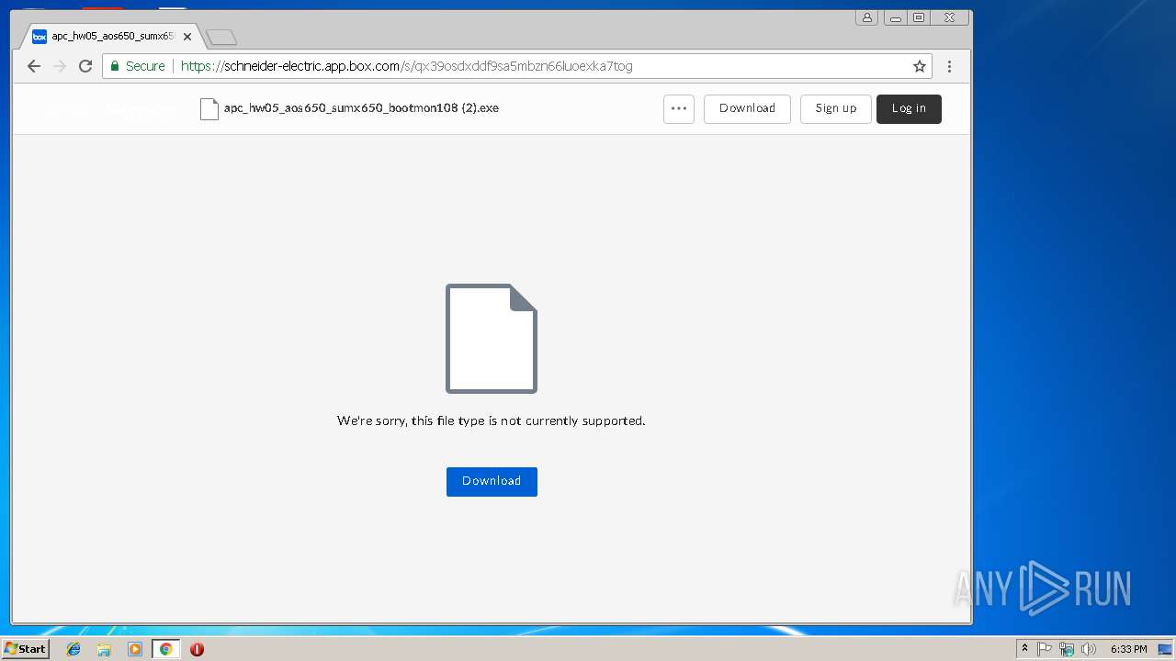1176x661 pixels.
Task: Click the Chrome user profile icon
Action: click(866, 17)
